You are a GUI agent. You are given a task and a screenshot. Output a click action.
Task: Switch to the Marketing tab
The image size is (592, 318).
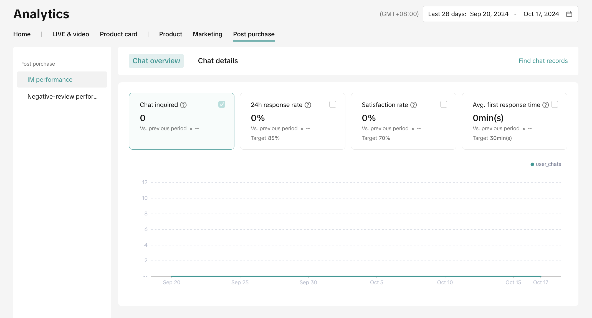[x=208, y=34]
